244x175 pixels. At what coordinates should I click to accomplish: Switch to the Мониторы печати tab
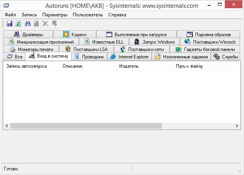click(x=31, y=49)
